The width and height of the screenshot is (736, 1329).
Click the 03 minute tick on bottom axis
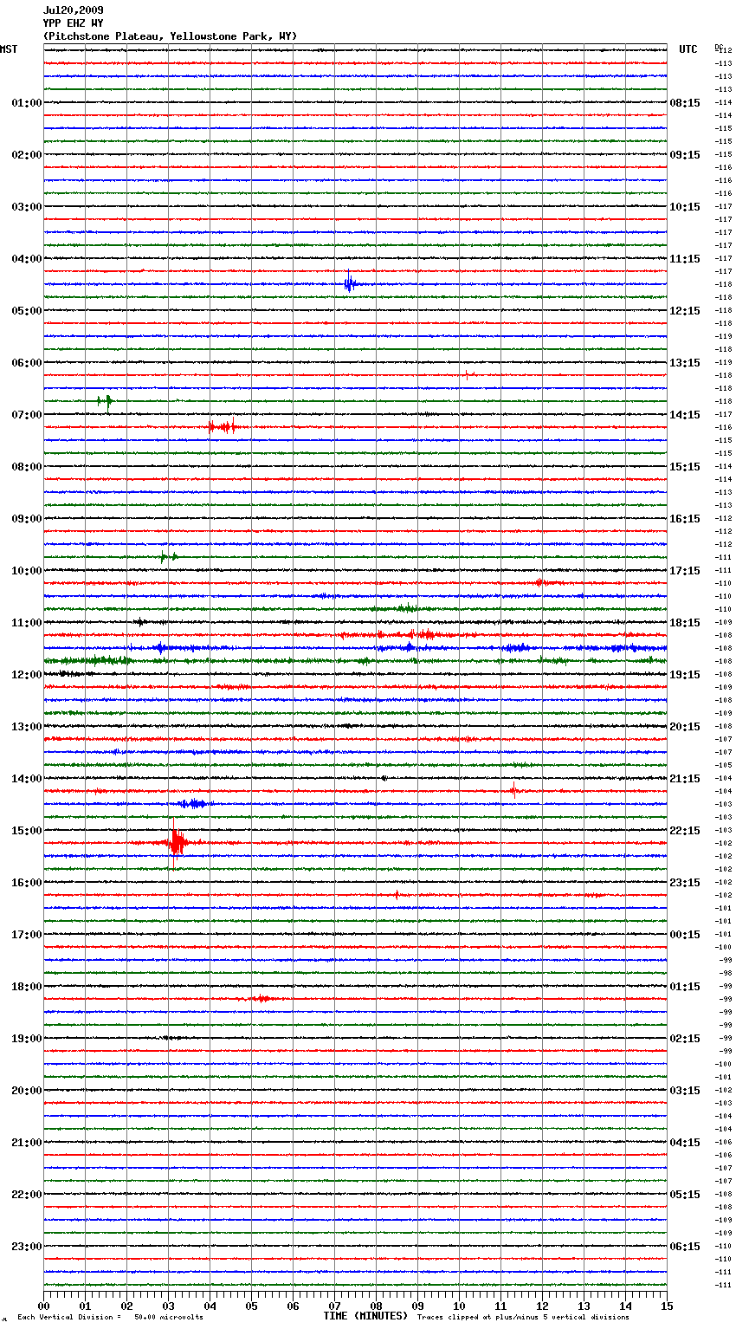[168, 1306]
